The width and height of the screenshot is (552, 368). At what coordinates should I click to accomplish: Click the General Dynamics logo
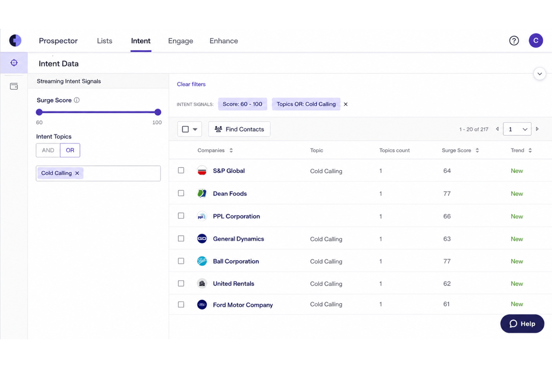coord(202,239)
